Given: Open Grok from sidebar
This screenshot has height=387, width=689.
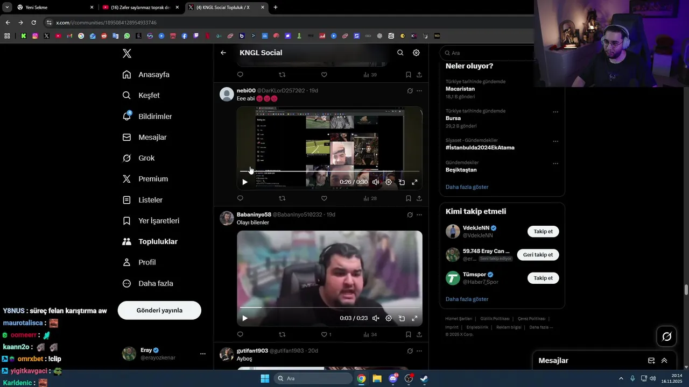Looking at the screenshot, I should pyautogui.click(x=138, y=158).
